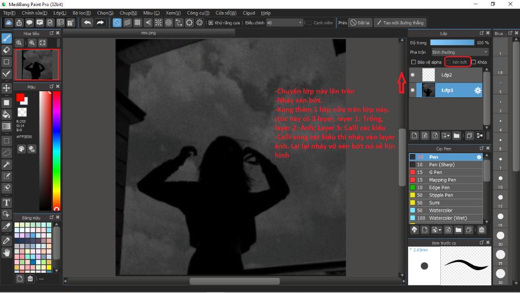Select the Edge Pen brush
520x293 pixels.
click(446, 188)
